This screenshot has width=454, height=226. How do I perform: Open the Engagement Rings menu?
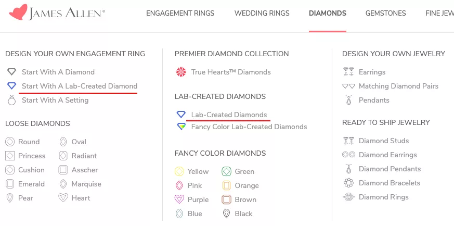click(180, 14)
